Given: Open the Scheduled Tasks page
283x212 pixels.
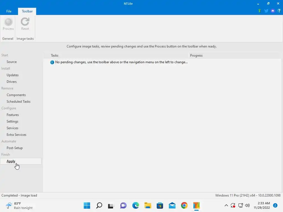Looking at the screenshot, I should [x=19, y=102].
